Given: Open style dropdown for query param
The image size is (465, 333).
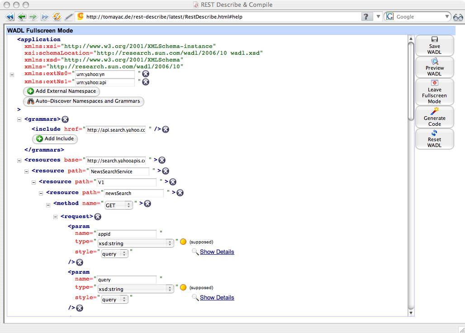Looking at the screenshot, I should click(x=114, y=300).
